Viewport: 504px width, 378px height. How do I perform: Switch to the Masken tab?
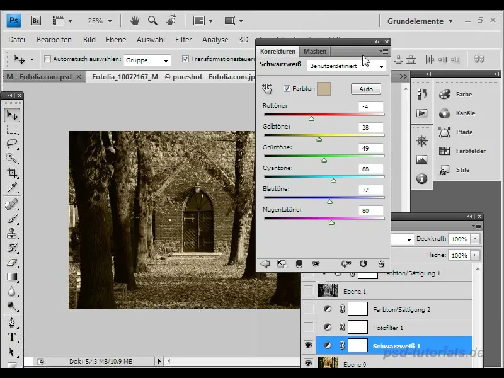315,51
